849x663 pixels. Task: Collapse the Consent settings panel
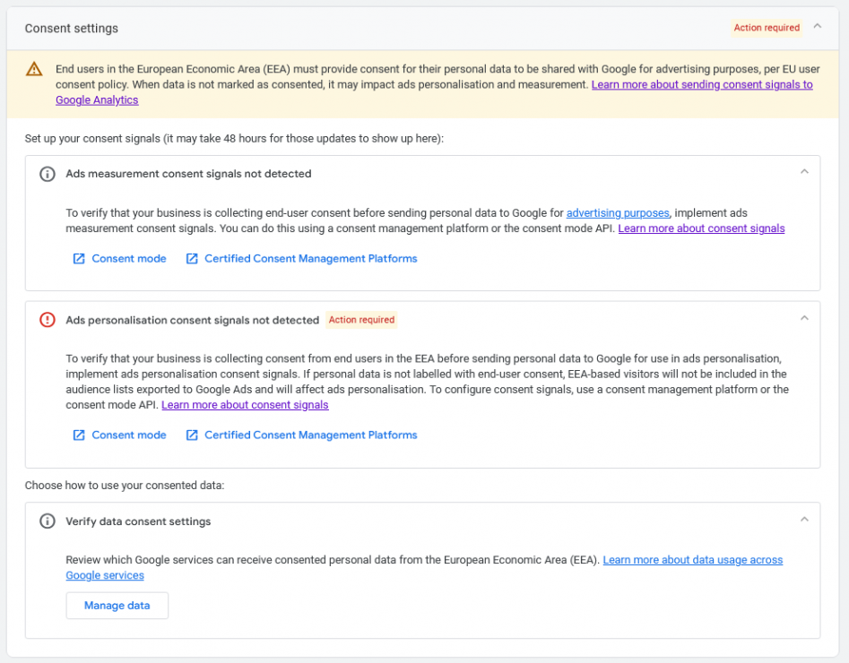tap(817, 27)
